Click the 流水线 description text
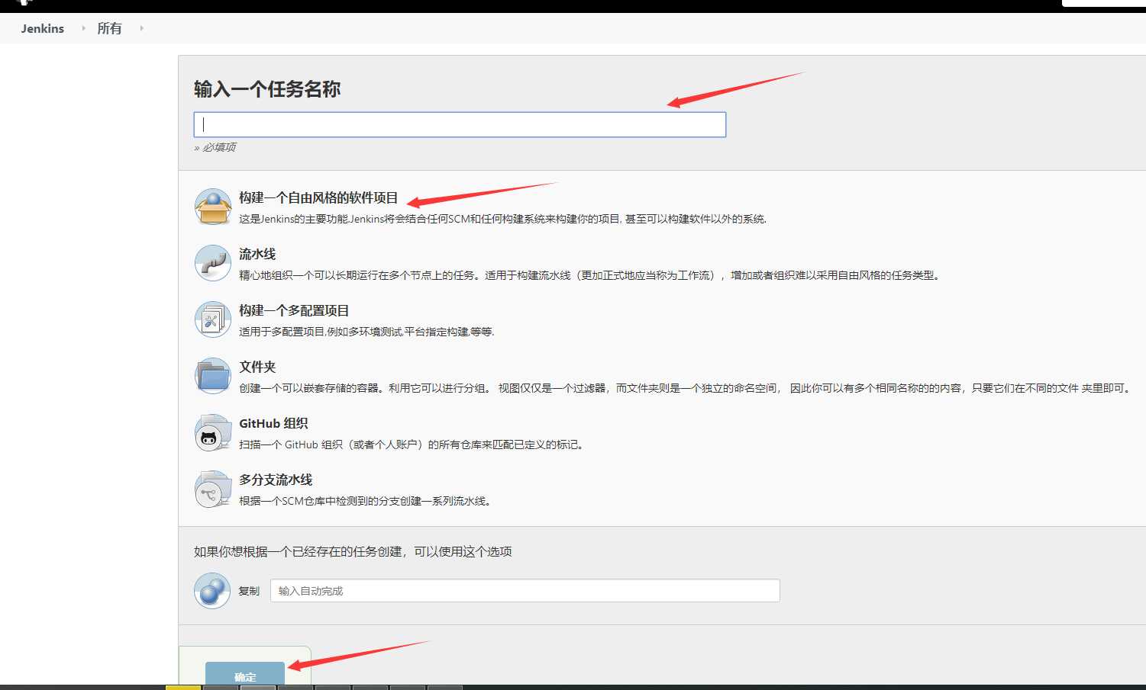Screen dimensions: 1146x690 click(589, 275)
